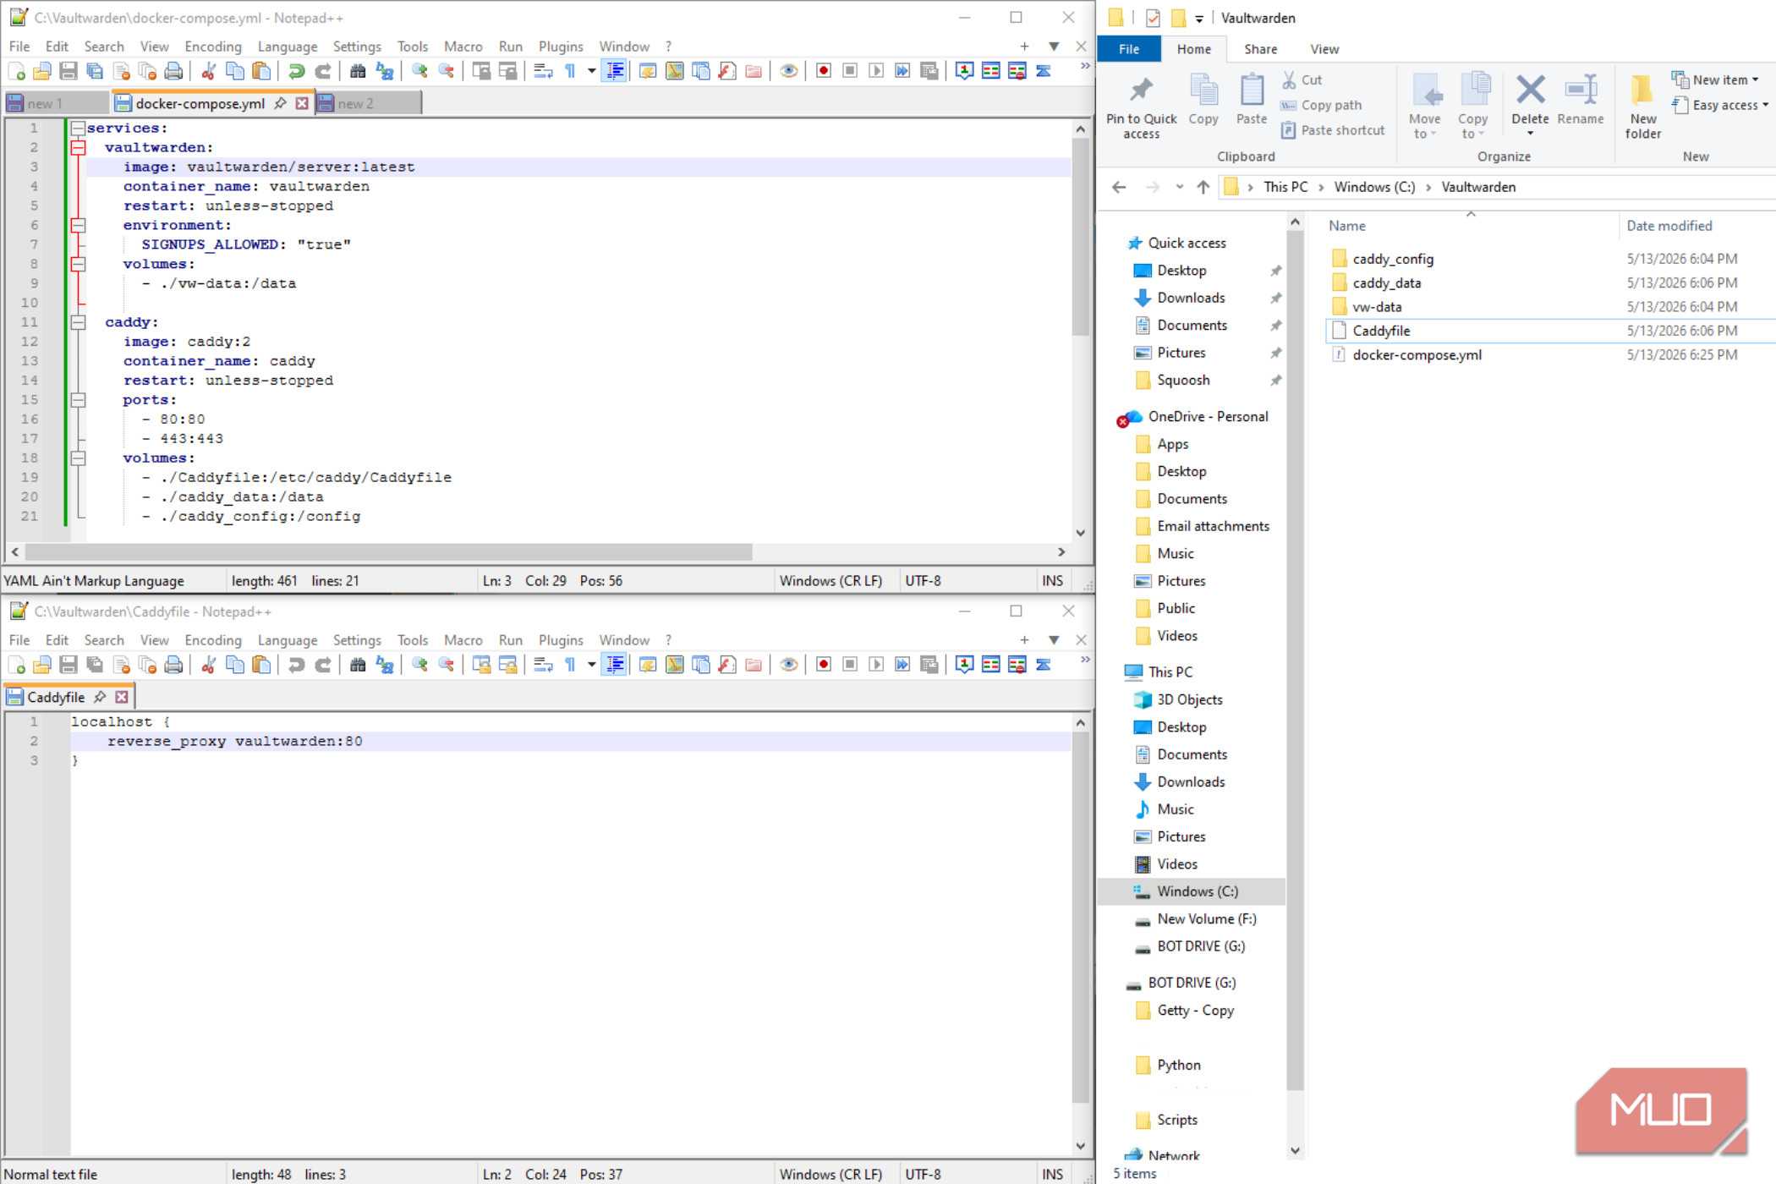This screenshot has width=1776, height=1184.
Task: Toggle Monitoring eye icon in docker-compose Notepad++ toolbar
Action: 789,71
